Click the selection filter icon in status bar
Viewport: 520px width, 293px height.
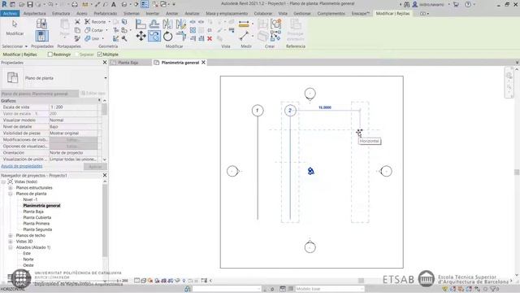pos(494,289)
